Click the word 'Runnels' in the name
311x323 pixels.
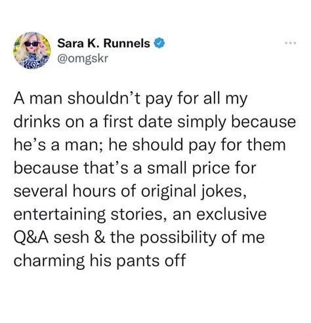click(127, 43)
